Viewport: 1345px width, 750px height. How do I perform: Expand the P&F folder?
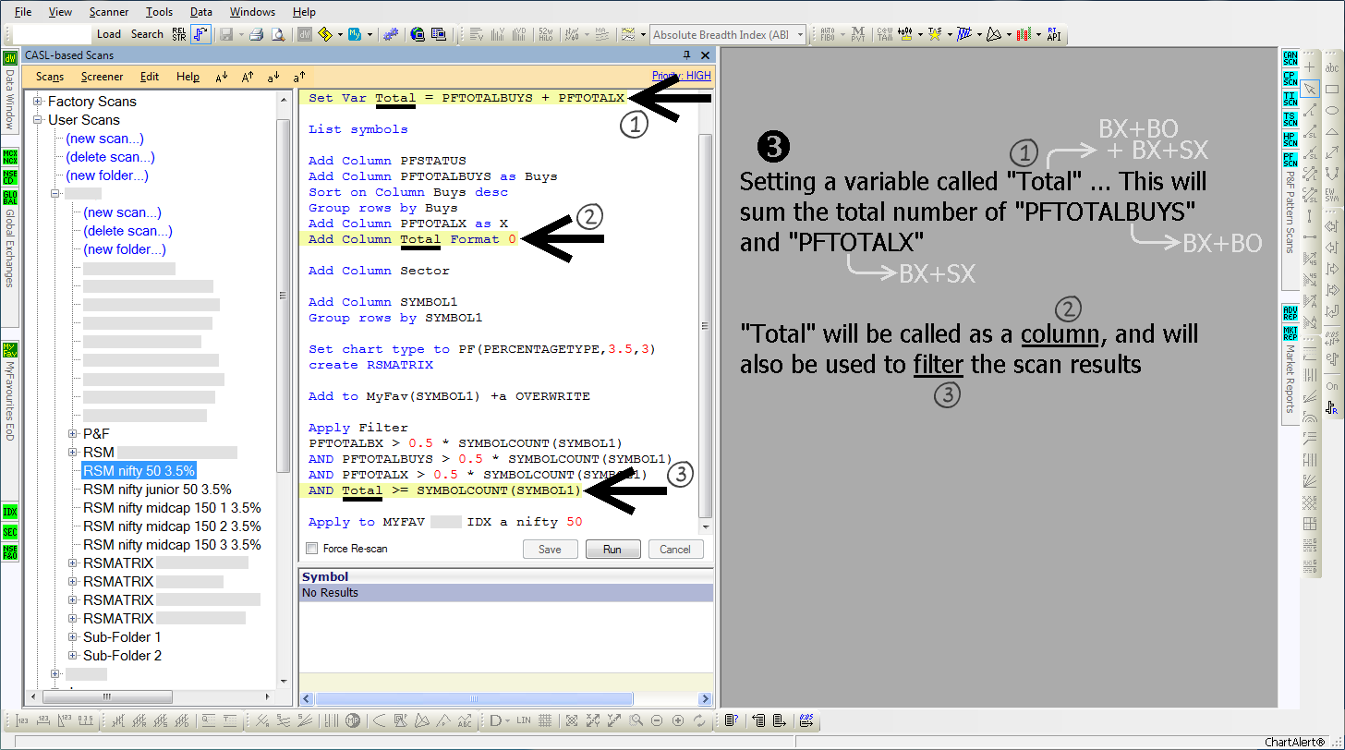click(73, 434)
